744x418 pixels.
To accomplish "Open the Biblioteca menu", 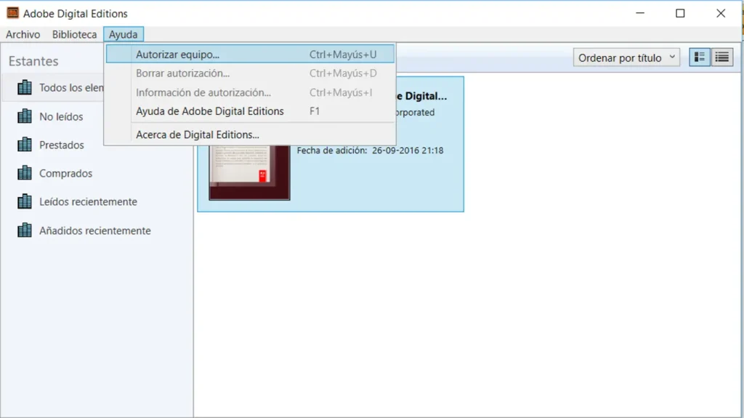I will [74, 34].
